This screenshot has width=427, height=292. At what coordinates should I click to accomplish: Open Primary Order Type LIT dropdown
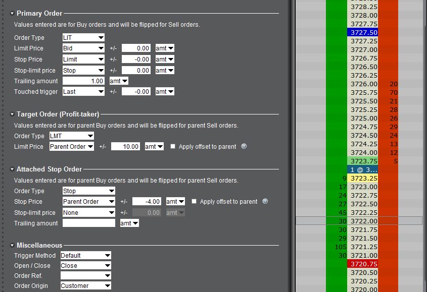83,37
